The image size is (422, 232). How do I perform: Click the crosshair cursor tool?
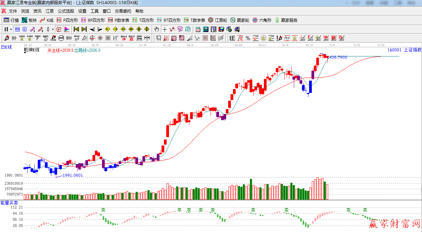(x=165, y=29)
